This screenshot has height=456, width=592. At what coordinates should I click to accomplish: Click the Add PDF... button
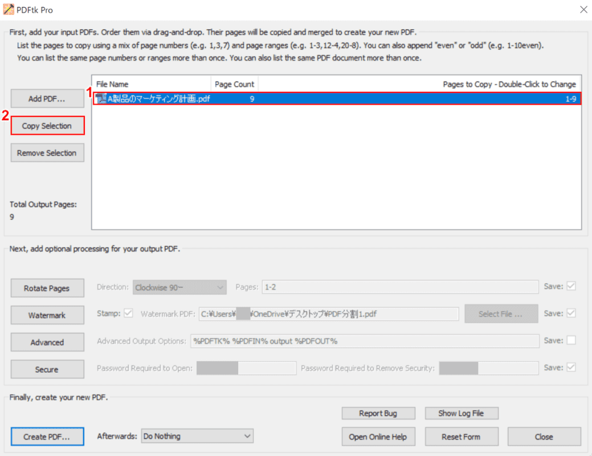[x=47, y=99]
